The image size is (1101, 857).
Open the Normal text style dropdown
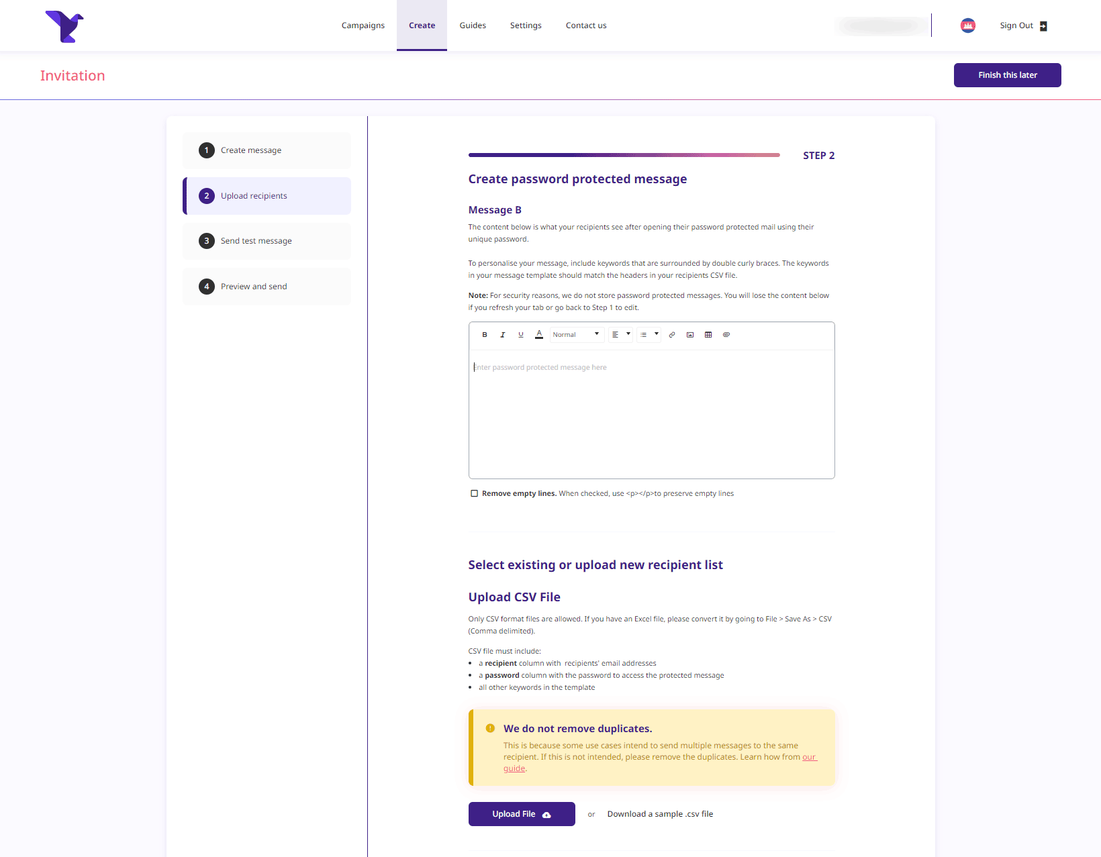point(576,335)
